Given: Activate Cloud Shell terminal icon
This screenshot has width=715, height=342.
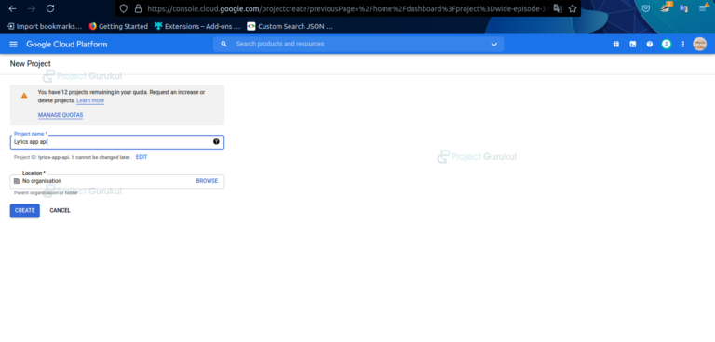Looking at the screenshot, I should pos(633,45).
